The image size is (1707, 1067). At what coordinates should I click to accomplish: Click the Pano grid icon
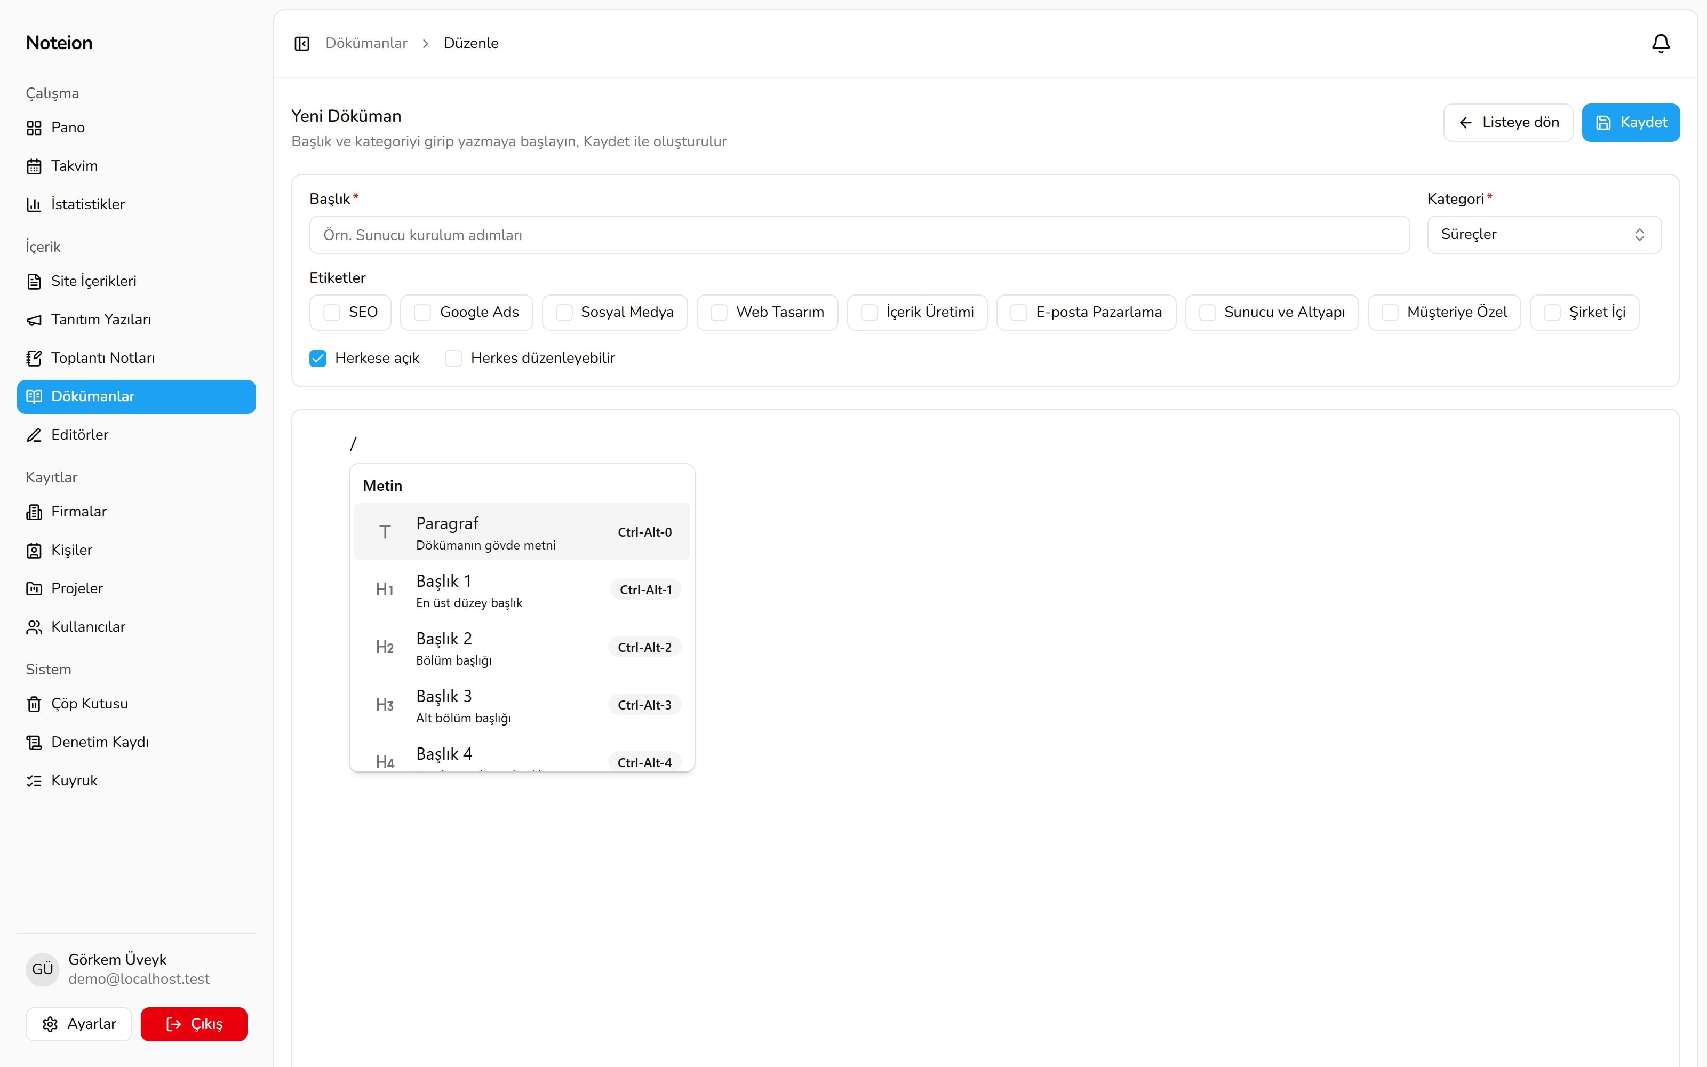click(34, 128)
